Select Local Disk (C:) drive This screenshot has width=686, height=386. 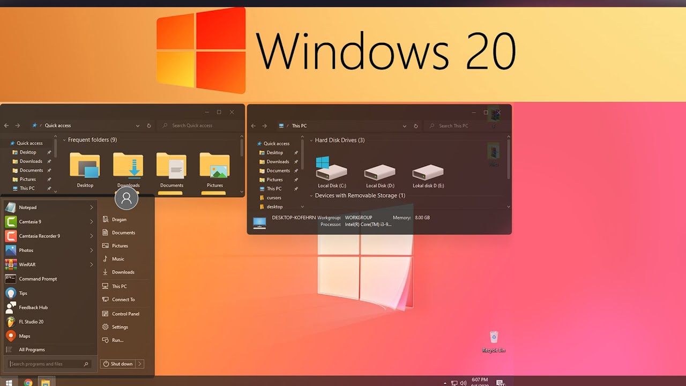pyautogui.click(x=332, y=172)
